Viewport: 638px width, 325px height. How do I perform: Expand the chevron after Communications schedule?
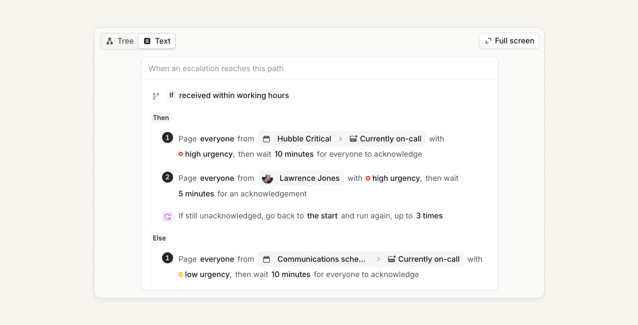point(379,259)
